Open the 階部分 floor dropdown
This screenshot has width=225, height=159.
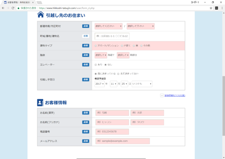point(123,55)
